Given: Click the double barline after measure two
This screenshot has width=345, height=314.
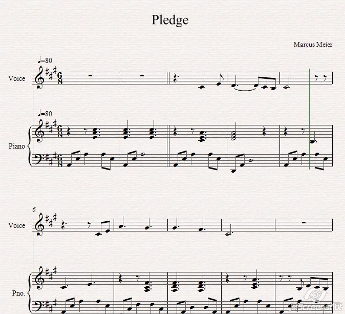Looking at the screenshot, I should tap(168, 78).
